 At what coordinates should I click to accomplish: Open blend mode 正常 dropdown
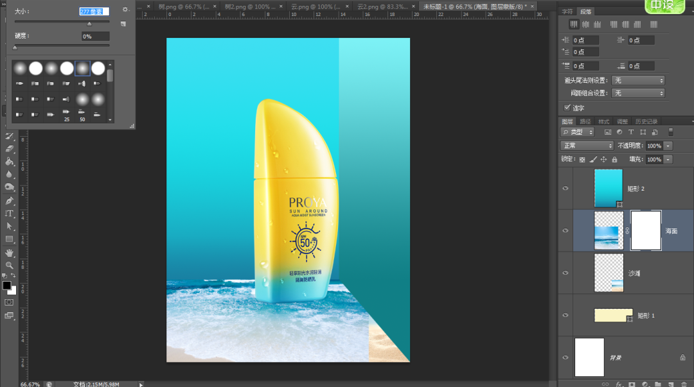587,146
